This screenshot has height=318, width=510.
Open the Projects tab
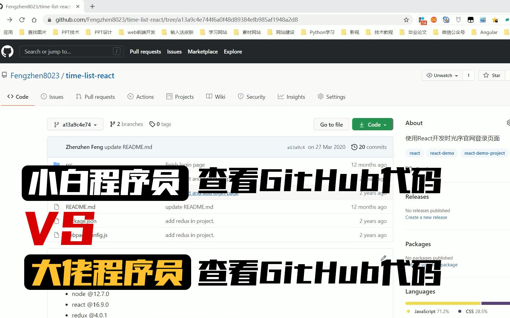coord(180,97)
